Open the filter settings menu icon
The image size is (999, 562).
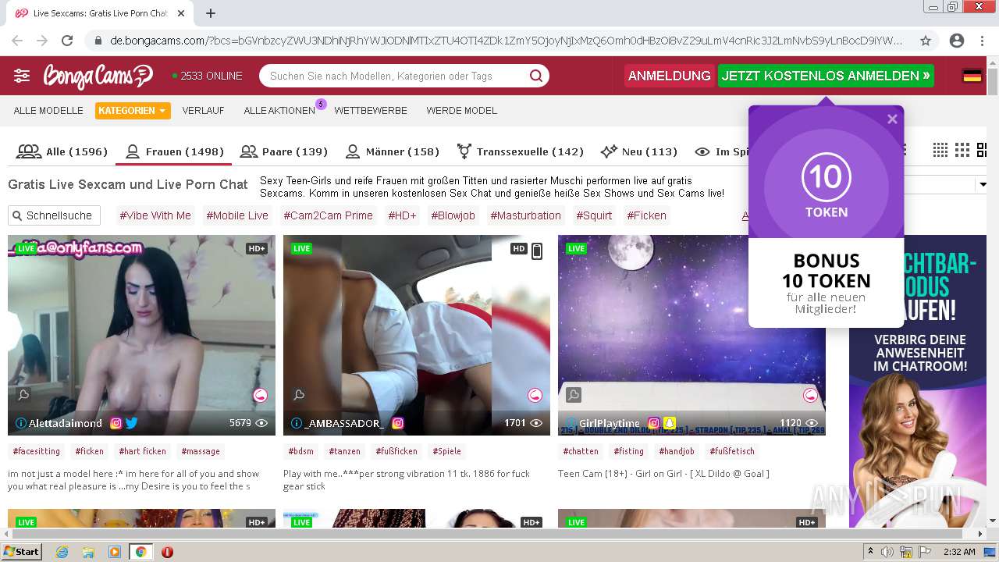(x=22, y=76)
